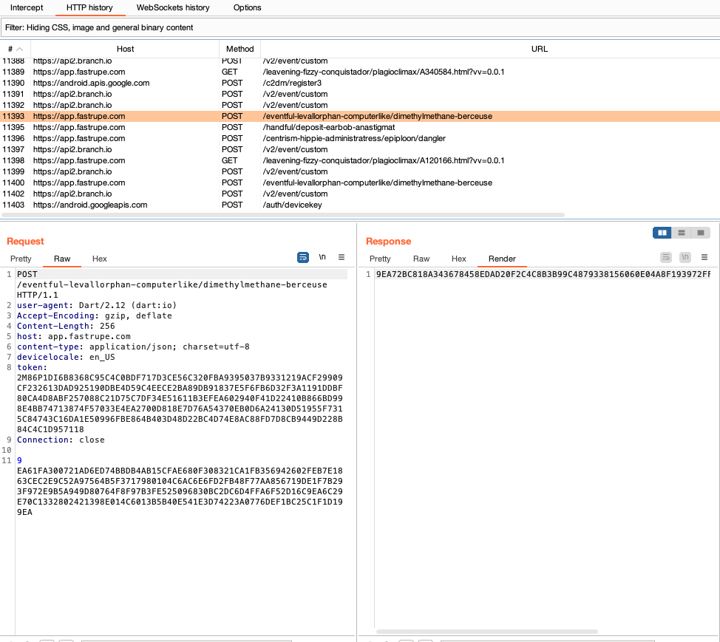Select the Response Render tab
Viewport: 720px width, 642px height.
coord(502,259)
